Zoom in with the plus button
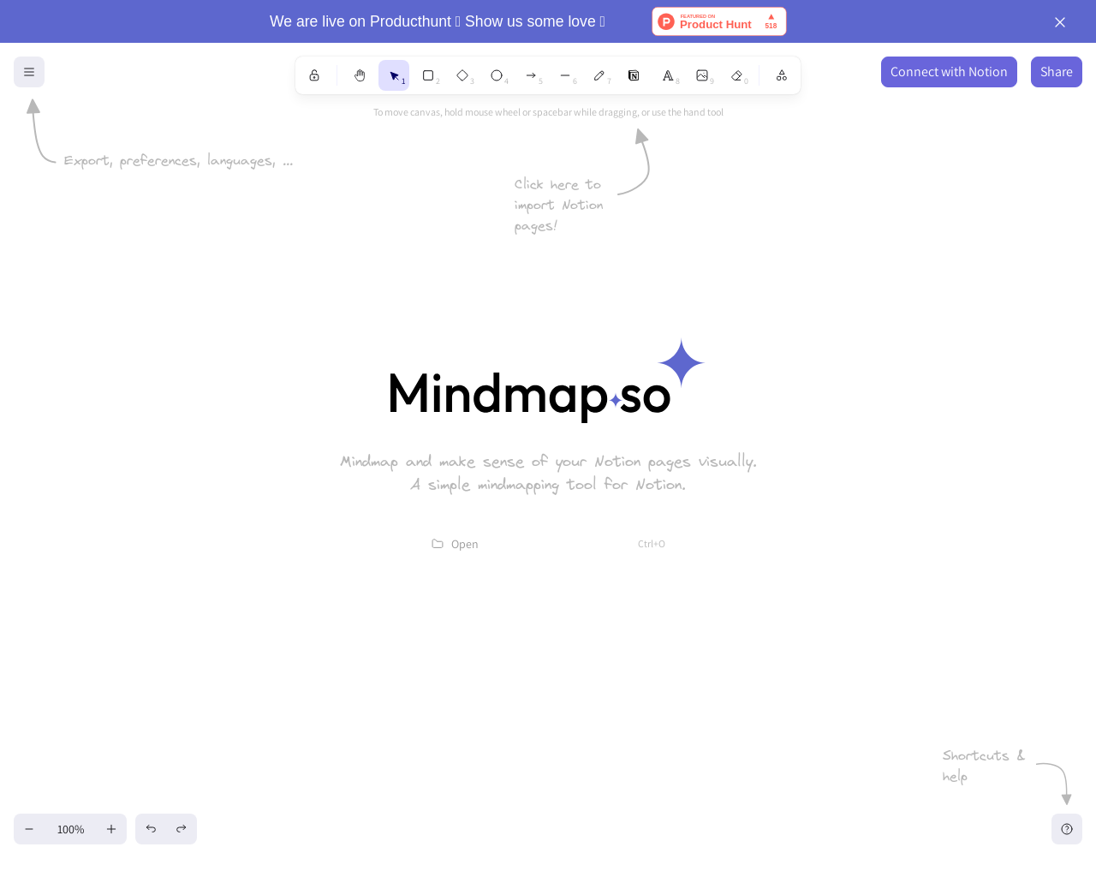The width and height of the screenshot is (1096, 877). (x=111, y=829)
